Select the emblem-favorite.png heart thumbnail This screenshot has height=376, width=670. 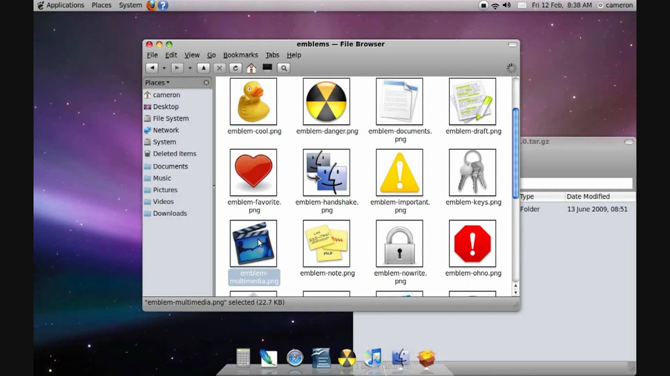click(253, 172)
